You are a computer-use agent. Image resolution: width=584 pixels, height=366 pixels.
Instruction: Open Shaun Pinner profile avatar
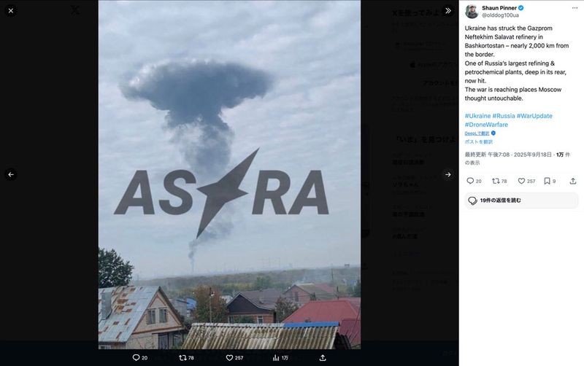(x=472, y=11)
